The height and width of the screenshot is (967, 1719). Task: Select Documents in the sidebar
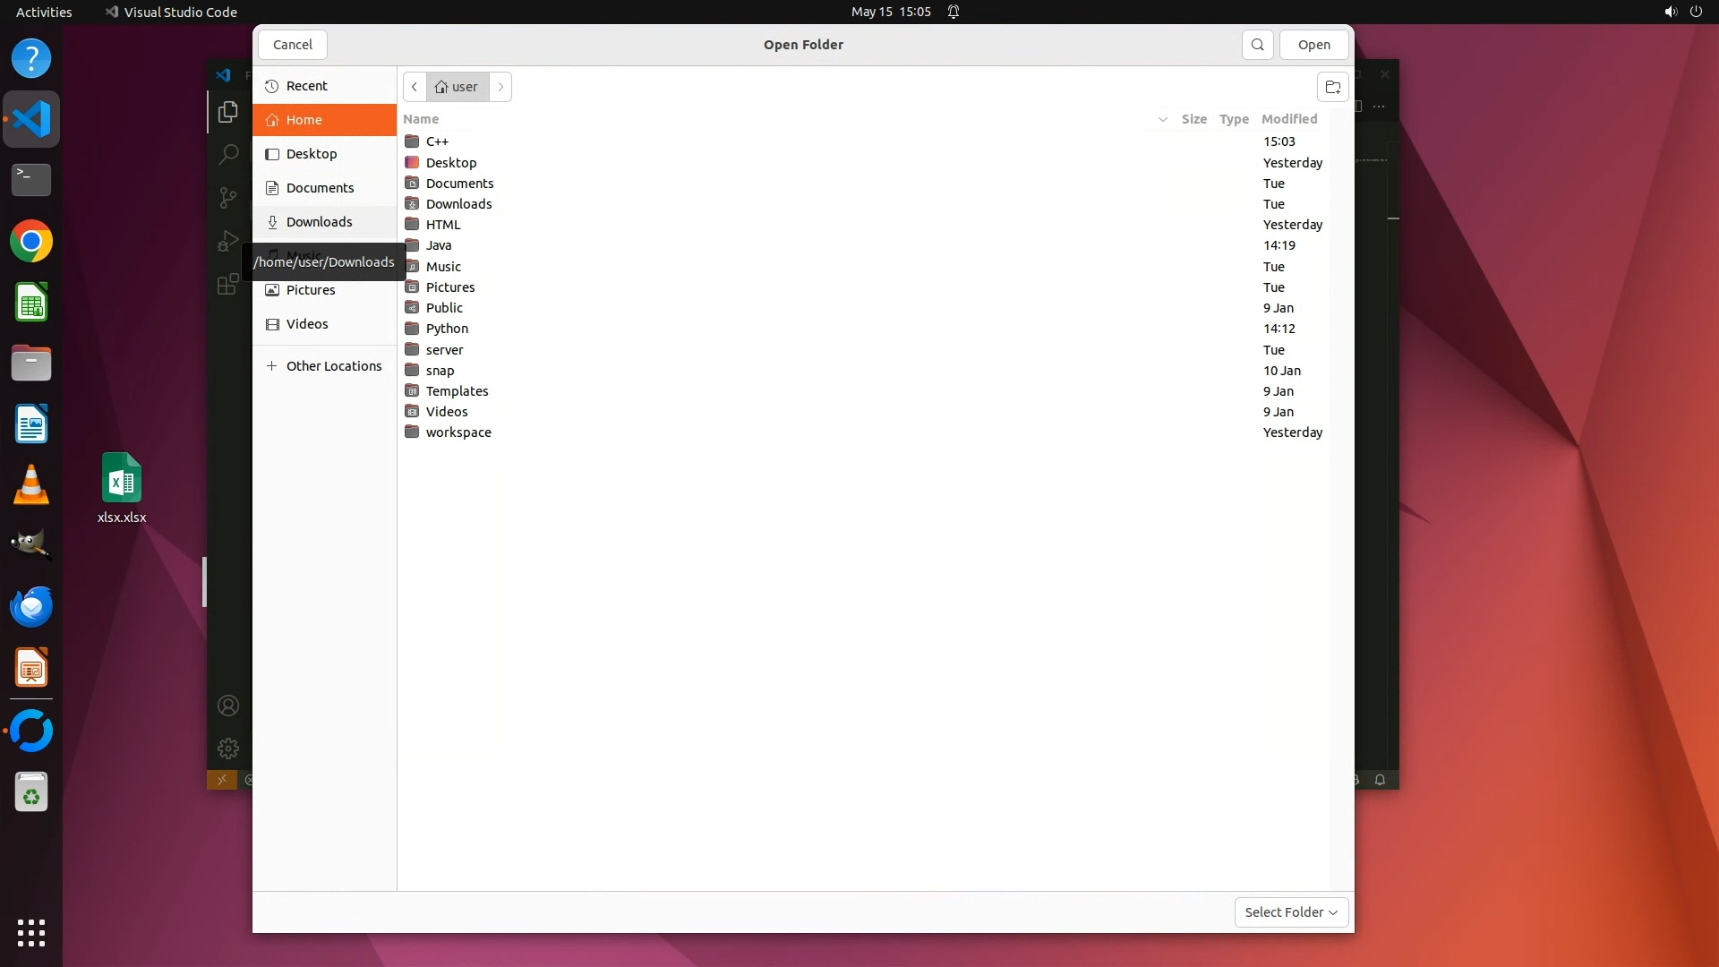coord(320,188)
